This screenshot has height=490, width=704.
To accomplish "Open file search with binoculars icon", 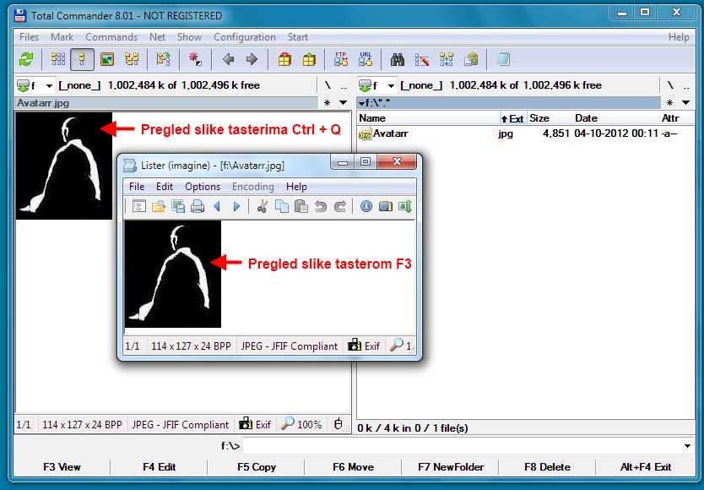I will 398,59.
